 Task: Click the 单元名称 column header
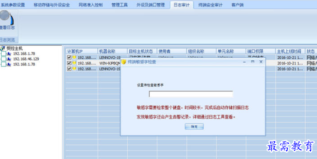pos(231,51)
